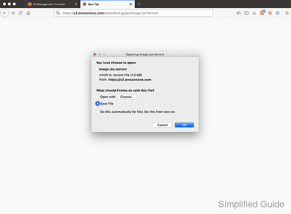The height and width of the screenshot is (214, 291).
Task: Open the home page via home icon
Action: pyautogui.click(x=28, y=13)
